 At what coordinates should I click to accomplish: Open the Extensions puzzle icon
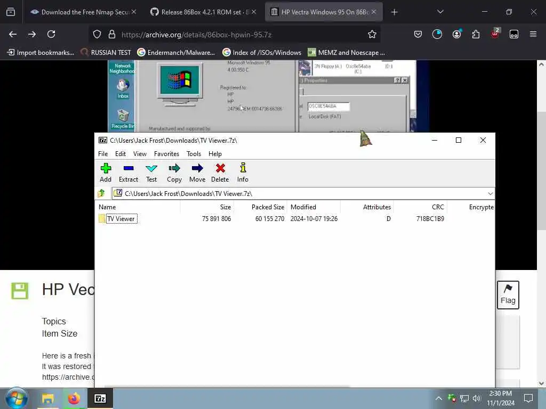pos(476,34)
